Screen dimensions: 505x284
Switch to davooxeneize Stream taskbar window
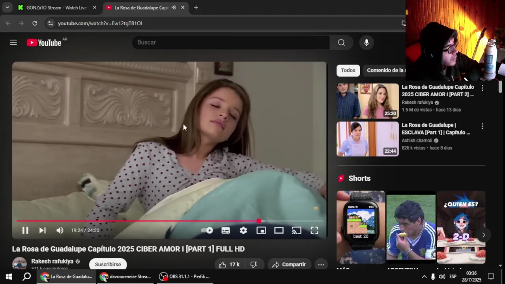pos(125,277)
